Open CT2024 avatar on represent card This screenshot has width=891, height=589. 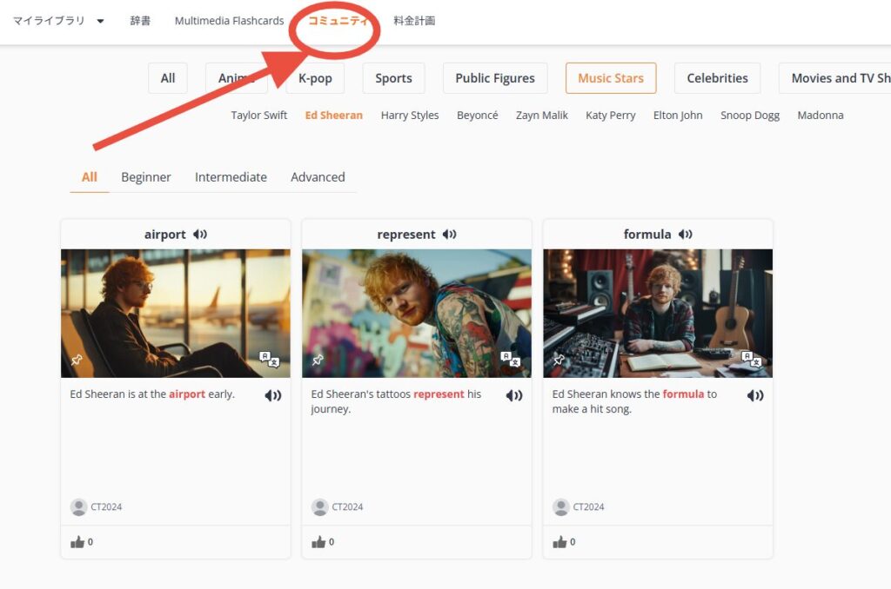pos(320,506)
